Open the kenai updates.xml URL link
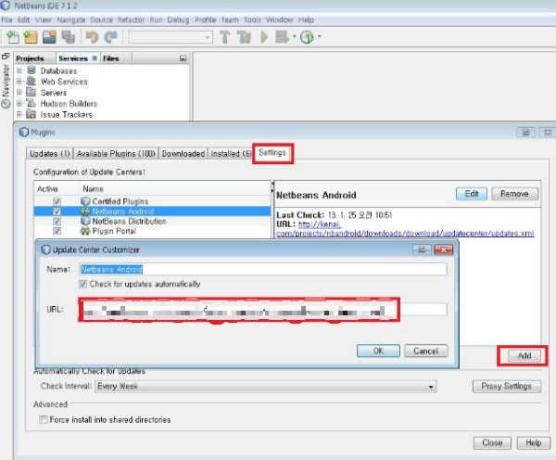556x460 pixels. click(x=405, y=233)
